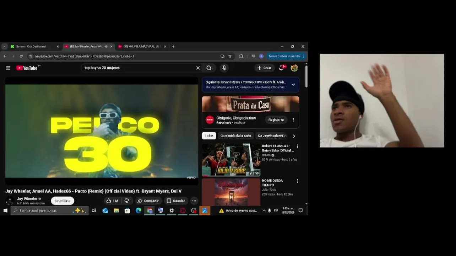This screenshot has width=456, height=256.
Task: Open Settings gear from the taskbar
Action: 172,210
